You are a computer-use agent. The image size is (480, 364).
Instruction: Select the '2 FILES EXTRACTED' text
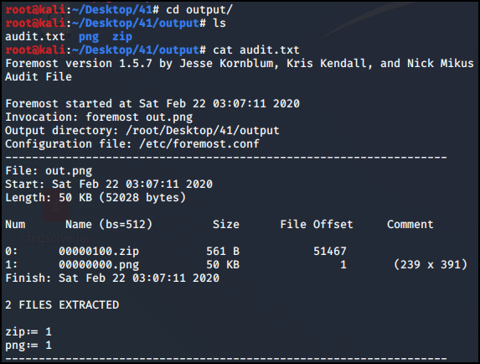pyautogui.click(x=62, y=305)
